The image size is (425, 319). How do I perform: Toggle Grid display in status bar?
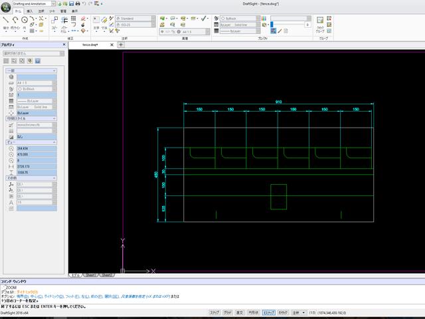[227, 313]
